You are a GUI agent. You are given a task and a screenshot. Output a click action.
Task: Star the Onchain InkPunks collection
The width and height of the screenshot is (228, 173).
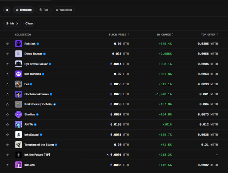[7, 94]
